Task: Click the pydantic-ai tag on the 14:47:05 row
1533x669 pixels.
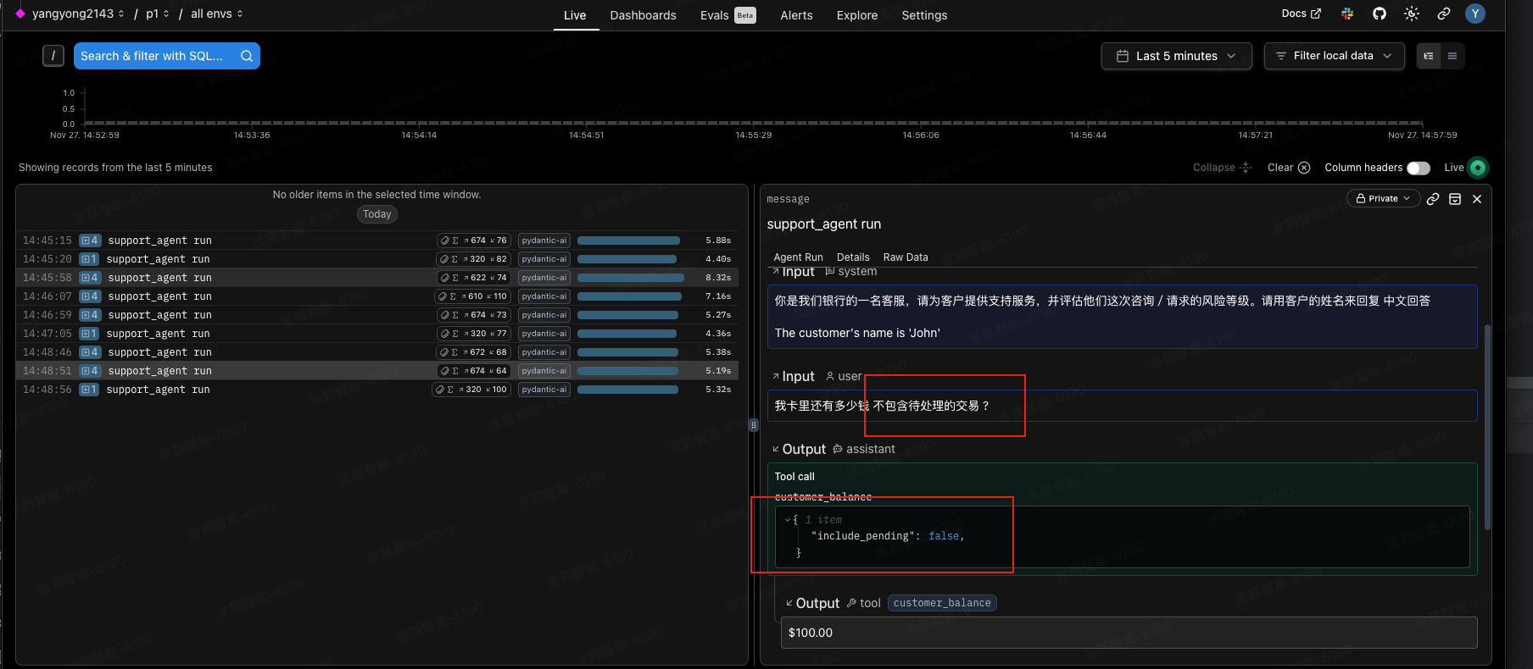Action: point(544,334)
